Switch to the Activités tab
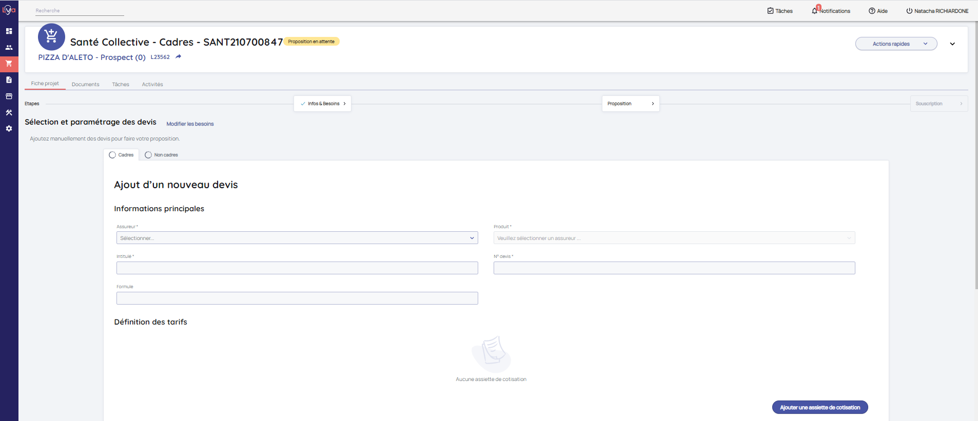 pos(152,85)
